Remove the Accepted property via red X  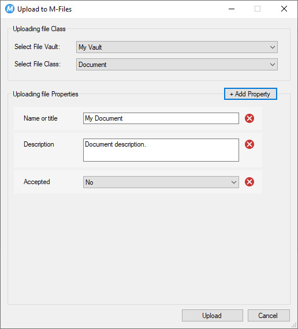[249, 182]
